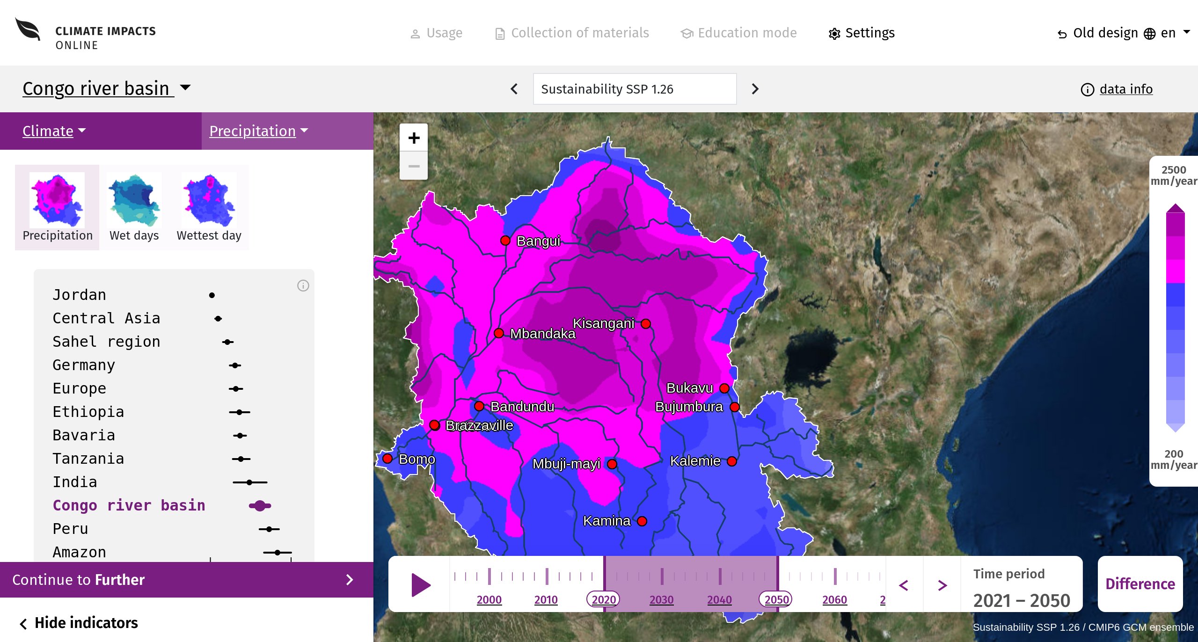Image resolution: width=1198 pixels, height=642 pixels.
Task: Select year 2000 on timeline
Action: (x=489, y=599)
